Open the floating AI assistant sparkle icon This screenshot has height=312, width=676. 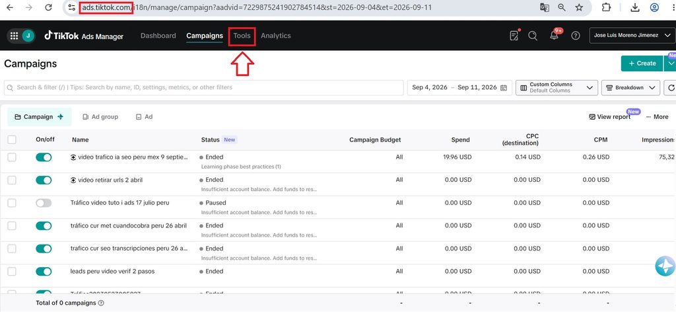(665, 266)
